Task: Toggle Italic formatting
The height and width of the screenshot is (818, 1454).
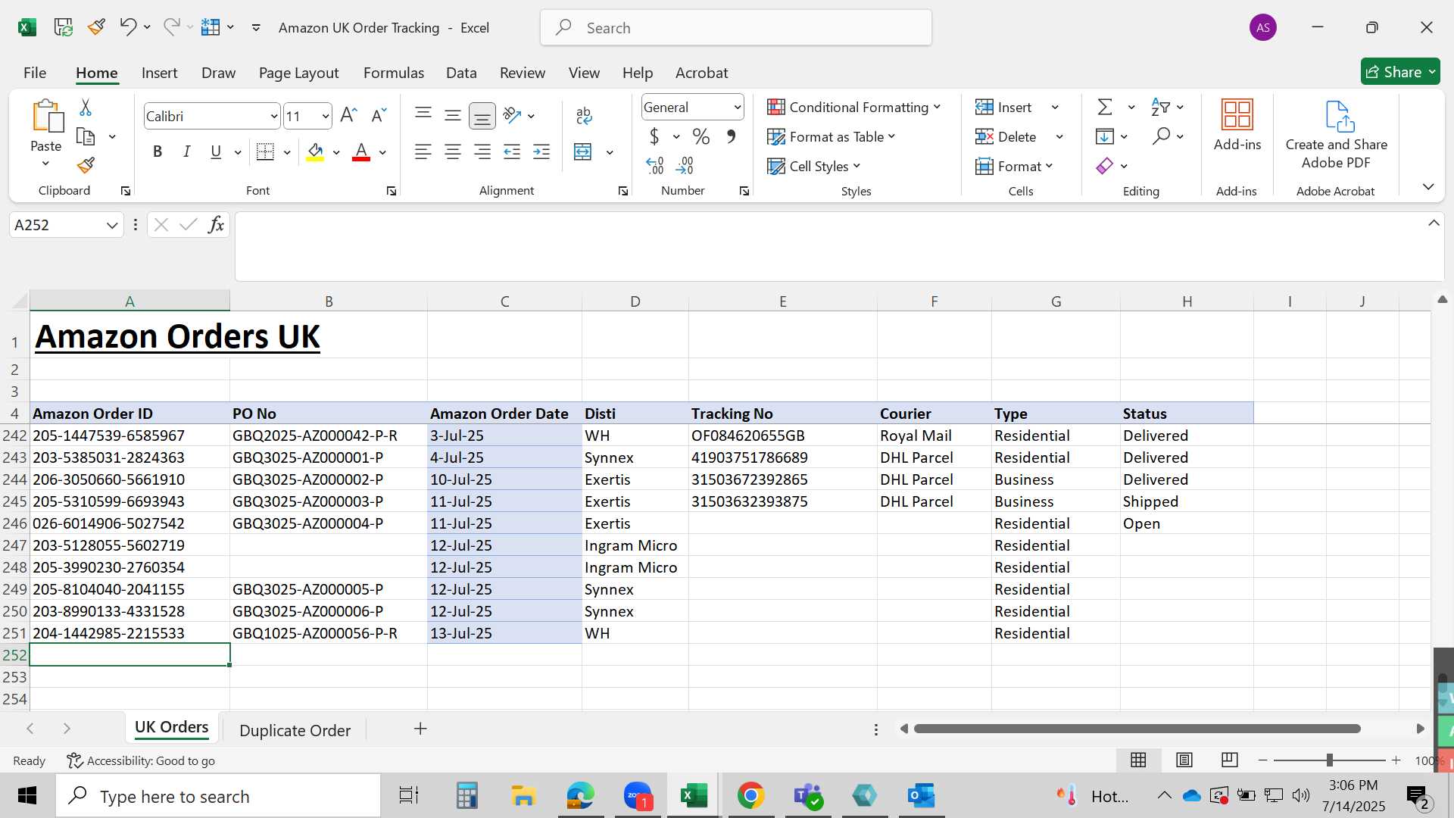Action: (x=186, y=151)
